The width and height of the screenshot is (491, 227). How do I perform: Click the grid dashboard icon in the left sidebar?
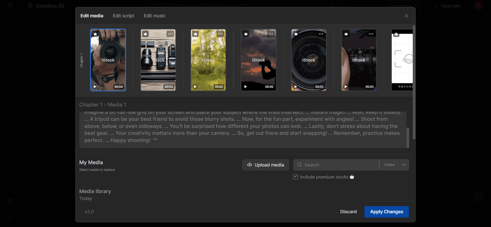[10, 201]
